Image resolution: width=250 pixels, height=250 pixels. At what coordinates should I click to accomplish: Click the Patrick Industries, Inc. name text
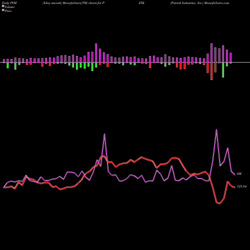pos(187,3)
